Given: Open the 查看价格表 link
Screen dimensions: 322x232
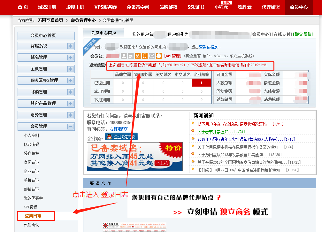Looking at the screenshot, I should [x=209, y=47].
